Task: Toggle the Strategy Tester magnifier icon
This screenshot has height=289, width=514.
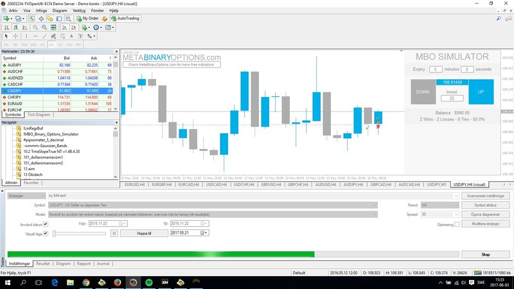Action: (68, 19)
